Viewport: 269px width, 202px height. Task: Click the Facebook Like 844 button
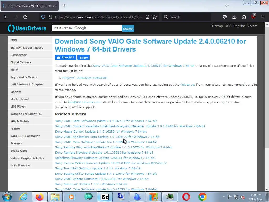65,57
